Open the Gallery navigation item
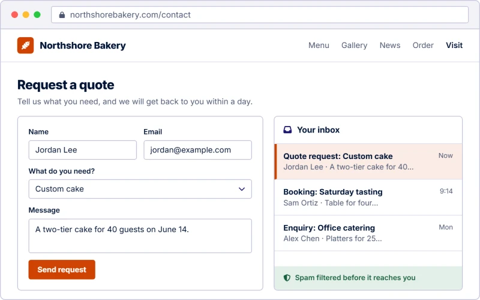Viewport: 480px width, 300px height. point(354,46)
